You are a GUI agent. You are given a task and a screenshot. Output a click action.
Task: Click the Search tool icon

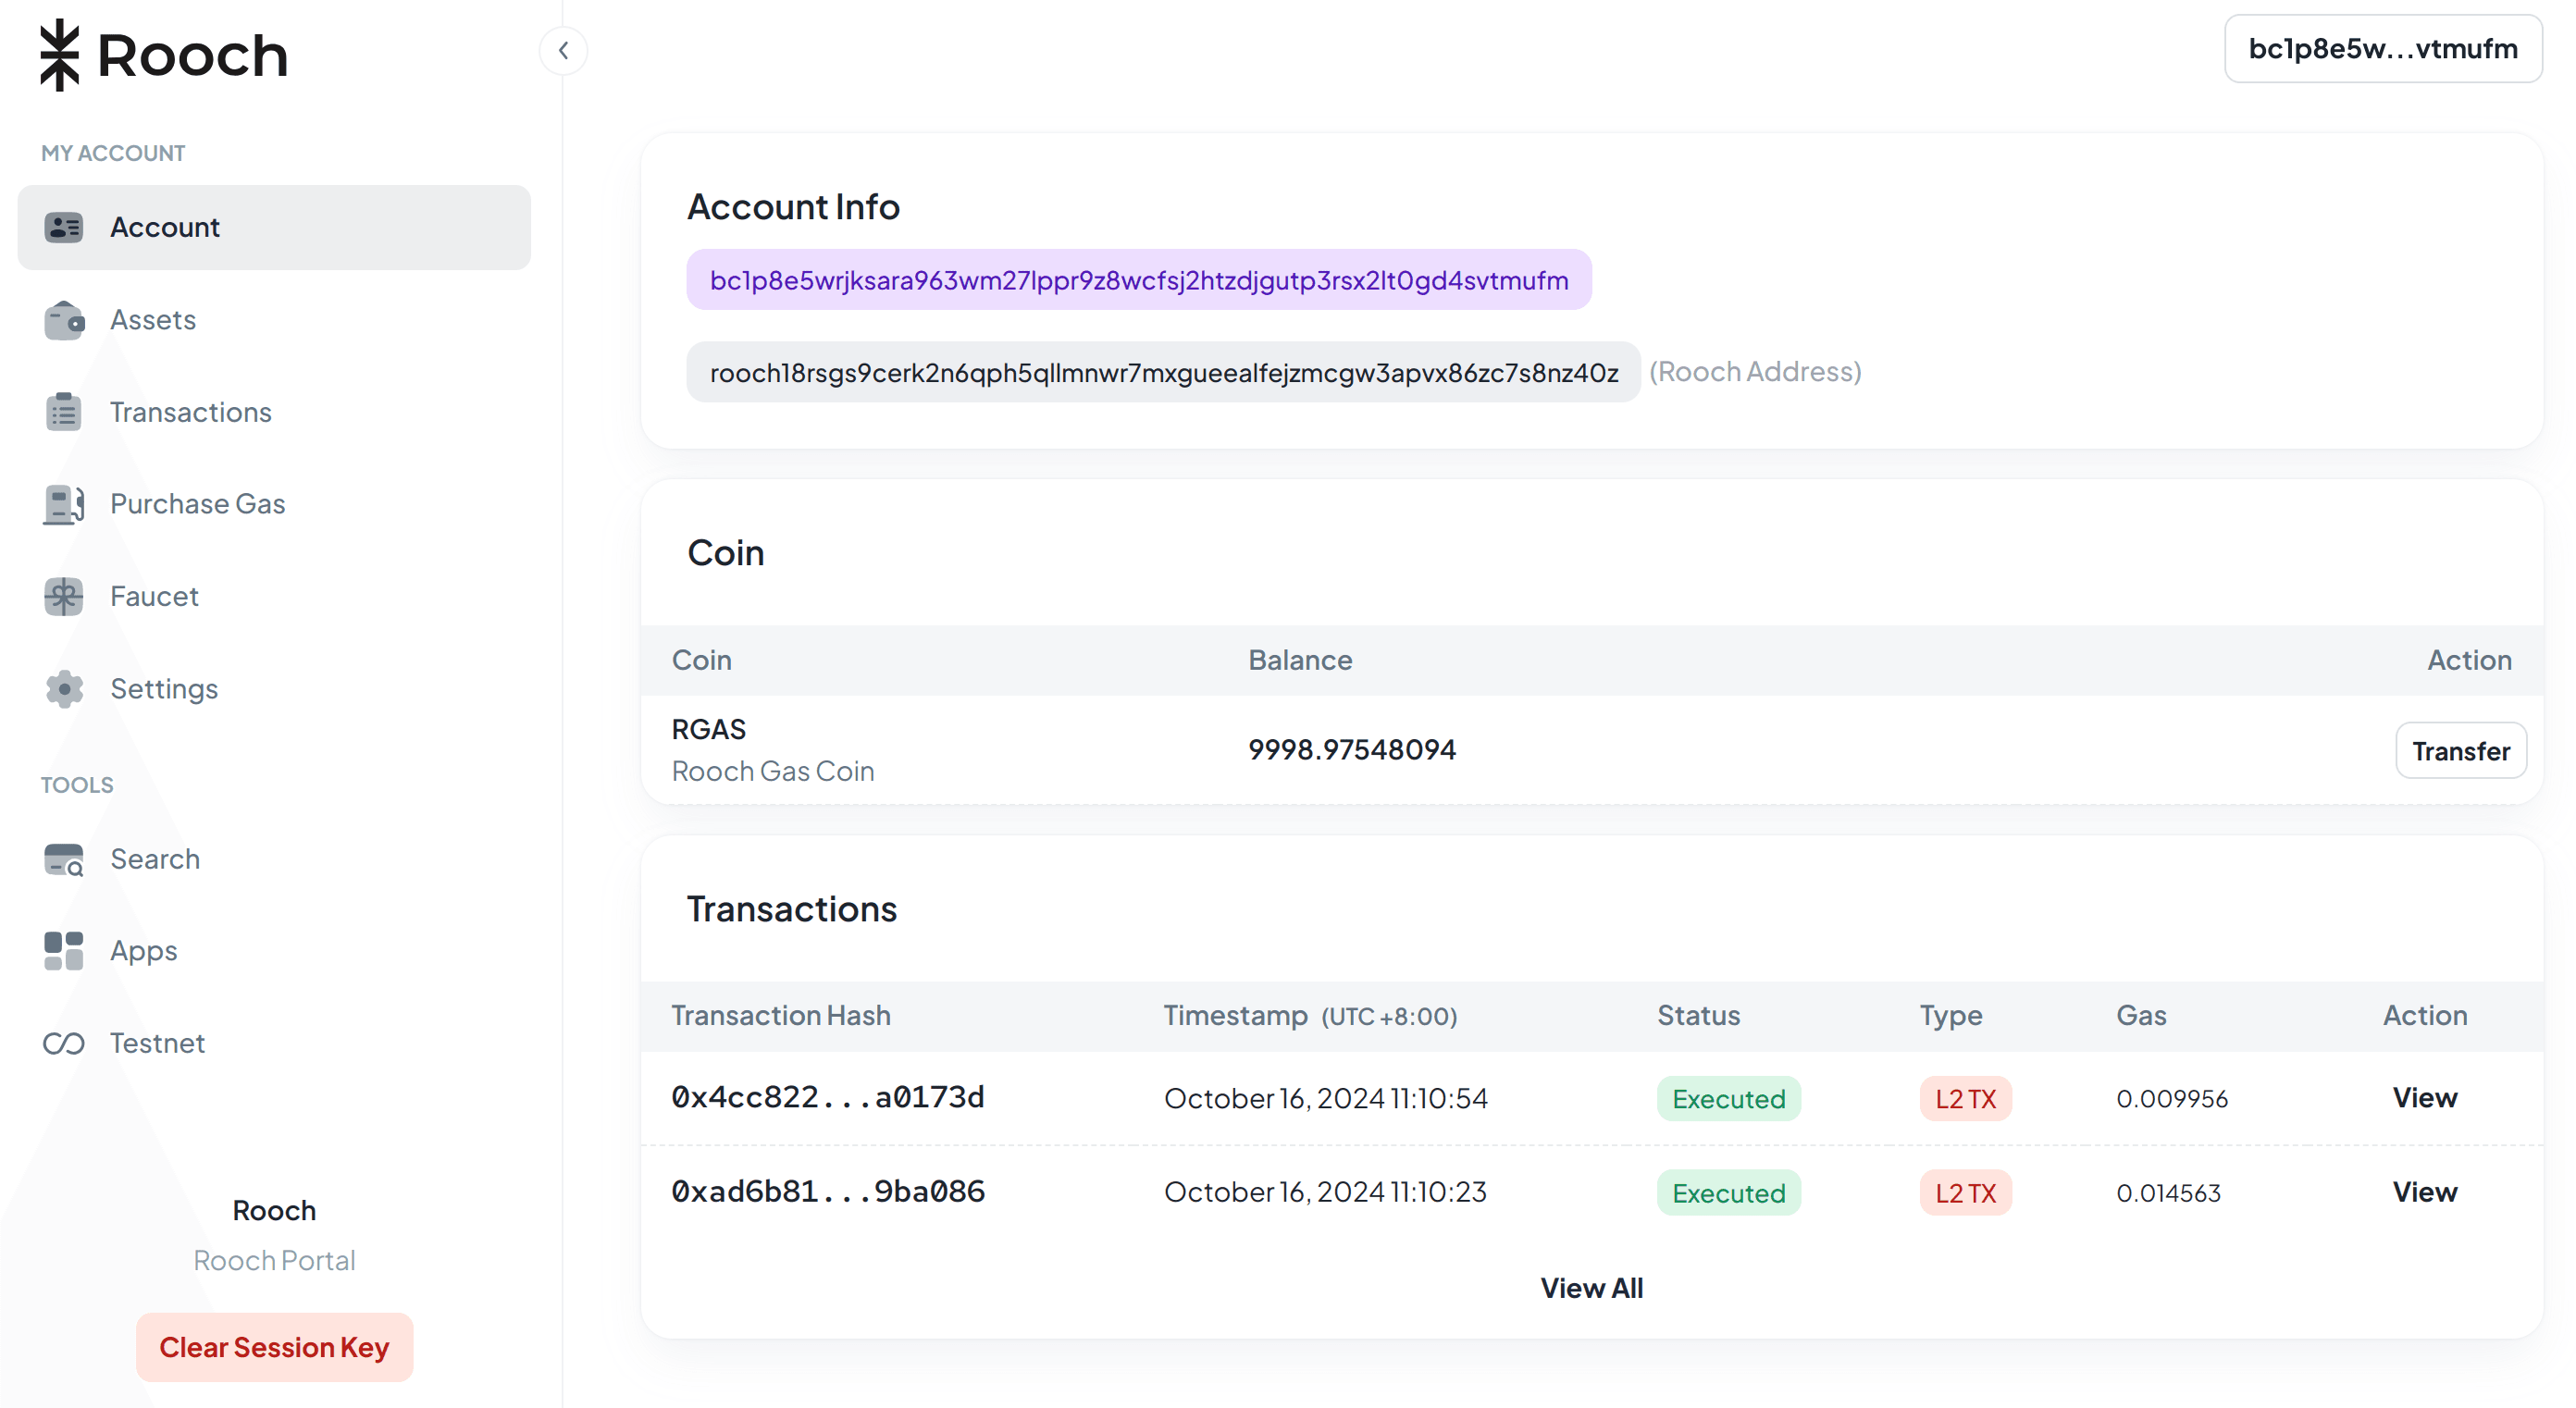click(64, 860)
